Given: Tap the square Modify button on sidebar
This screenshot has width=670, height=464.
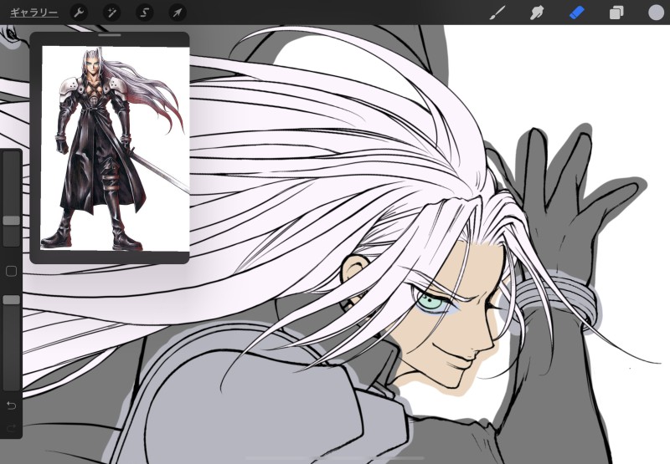Looking at the screenshot, I should tap(11, 271).
